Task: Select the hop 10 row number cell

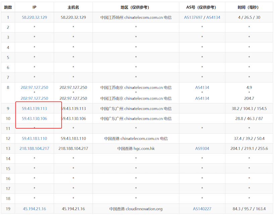Action: pos(7,118)
